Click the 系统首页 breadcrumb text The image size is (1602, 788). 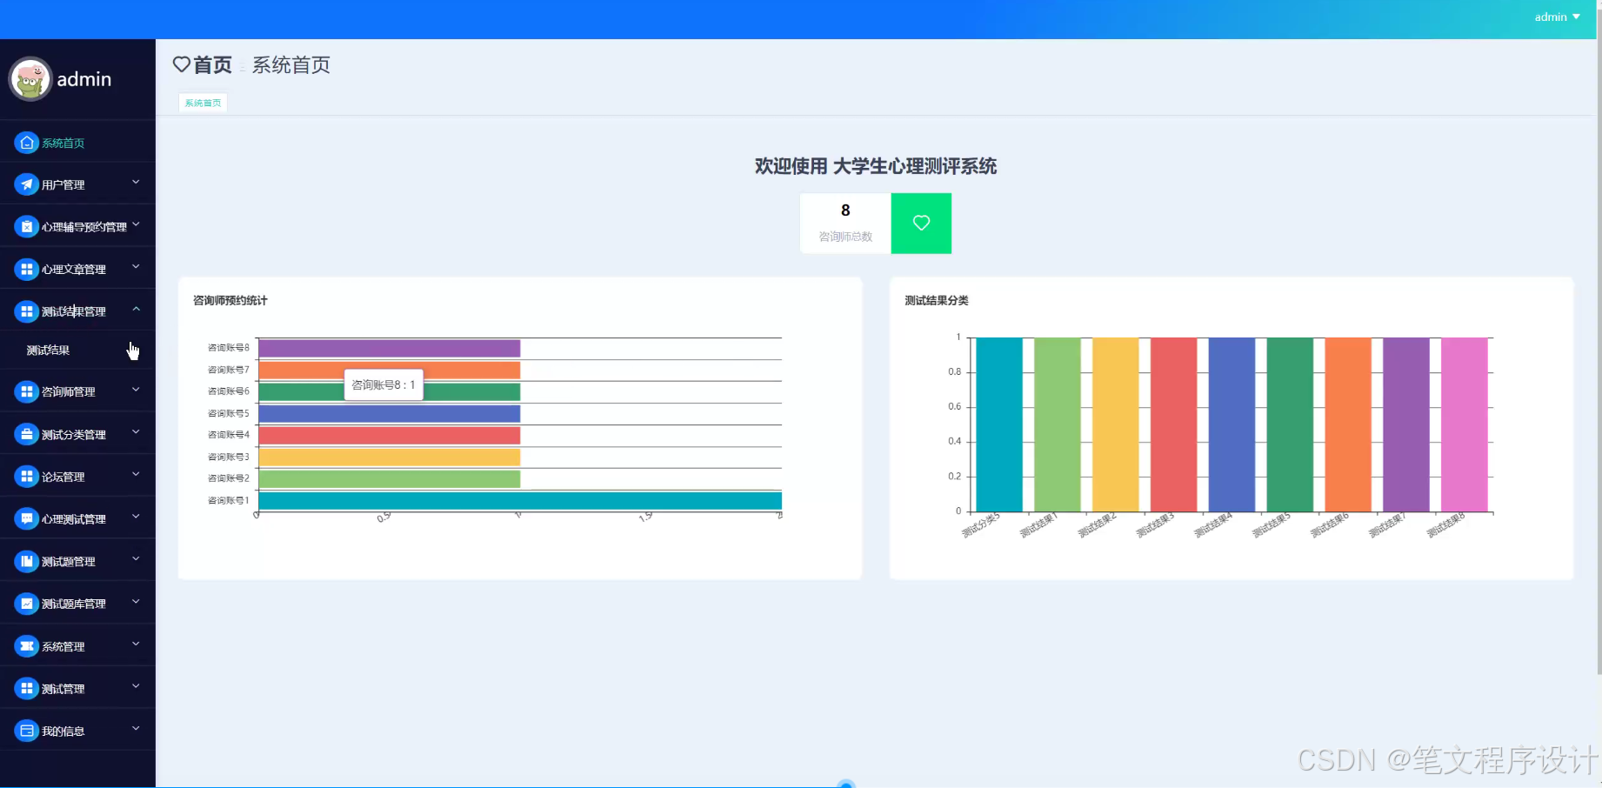click(291, 65)
